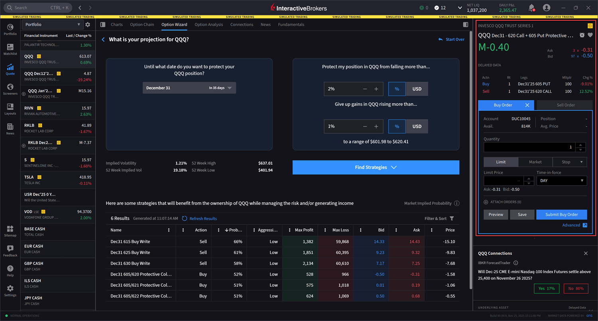
Task: Open the Screeners sidebar icon
Action: coord(10,89)
